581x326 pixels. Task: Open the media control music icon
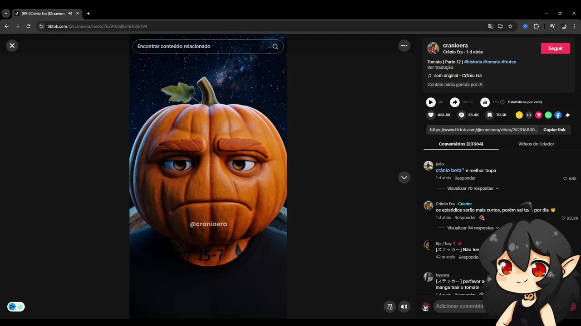[x=552, y=26]
